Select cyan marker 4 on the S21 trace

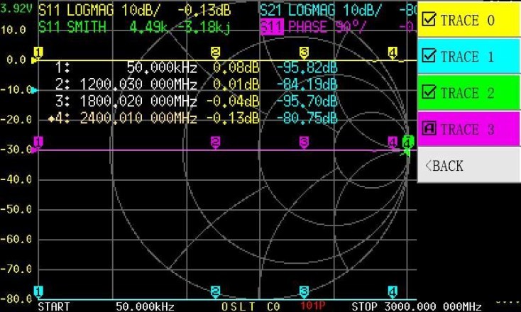(393, 292)
